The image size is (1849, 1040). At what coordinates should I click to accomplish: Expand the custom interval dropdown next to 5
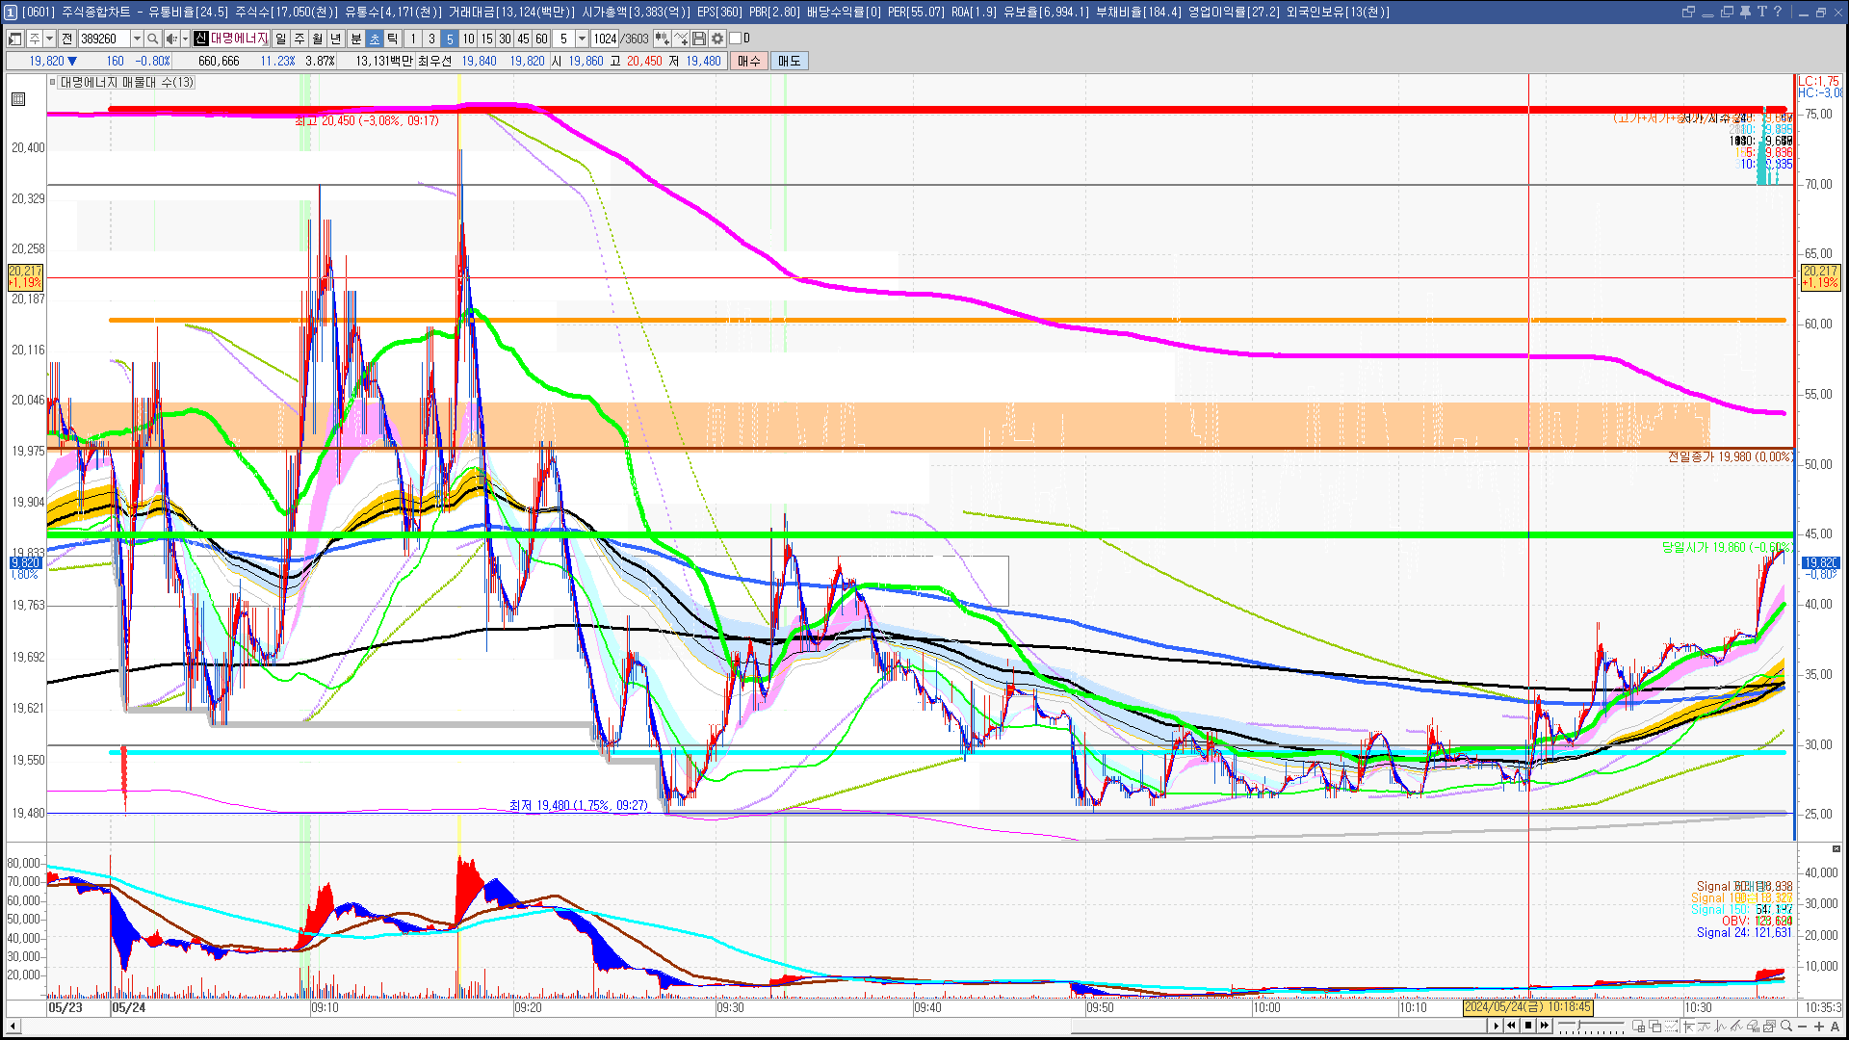[x=582, y=39]
